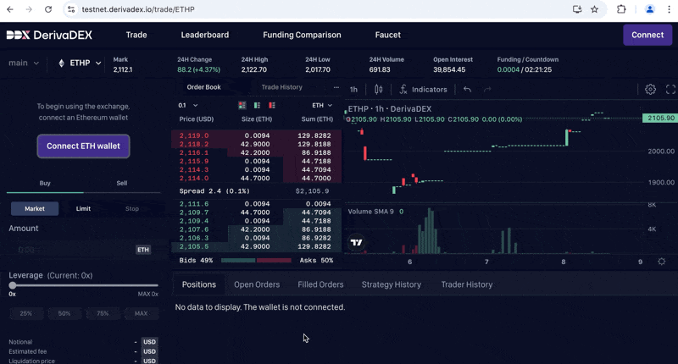
Task: Select the Filled Orders tab
Action: (320, 284)
